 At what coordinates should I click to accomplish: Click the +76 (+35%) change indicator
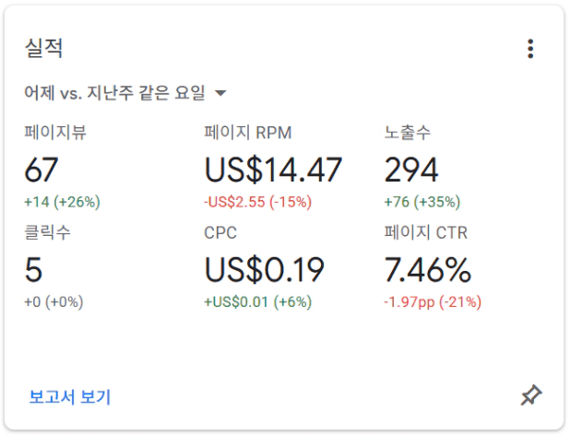422,202
